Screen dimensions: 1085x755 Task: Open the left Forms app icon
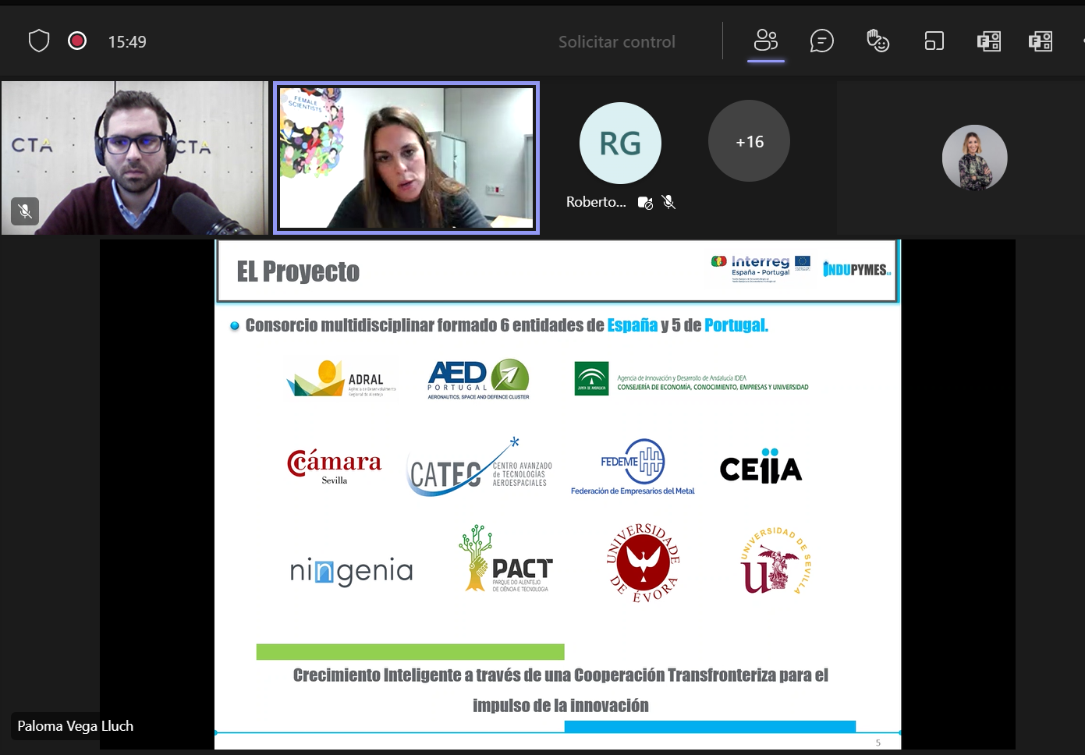989,41
